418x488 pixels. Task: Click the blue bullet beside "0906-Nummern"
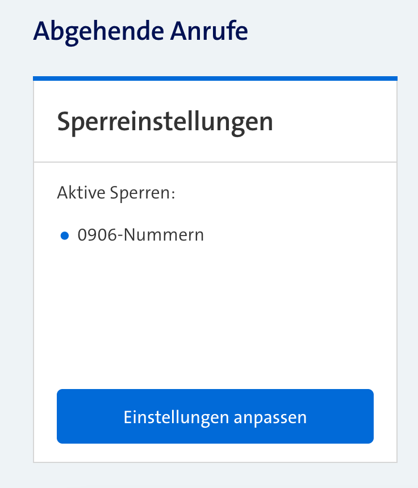coord(65,234)
